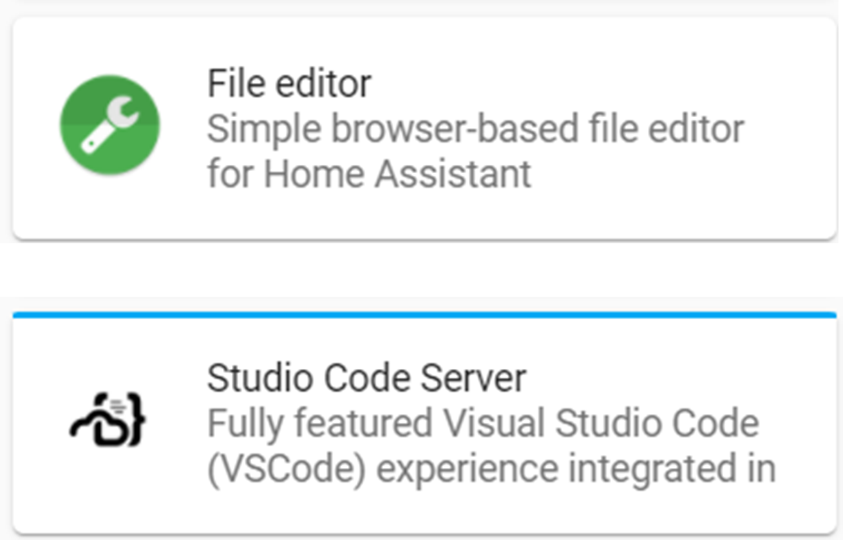Click the blue bar atop Studio Code Server card
Screen dimensions: 843x540
click(425, 315)
